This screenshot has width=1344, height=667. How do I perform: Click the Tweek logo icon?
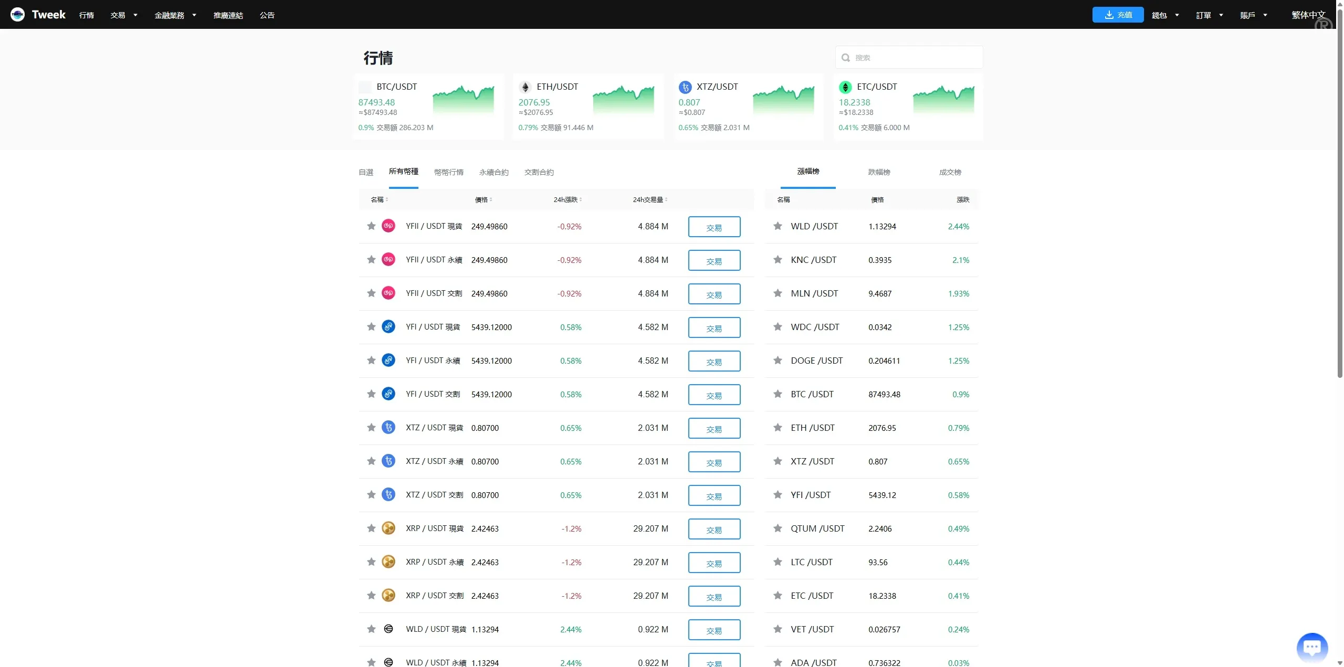coord(17,15)
